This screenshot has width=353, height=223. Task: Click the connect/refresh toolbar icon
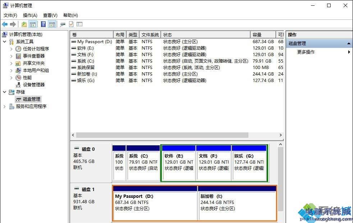coord(63,24)
